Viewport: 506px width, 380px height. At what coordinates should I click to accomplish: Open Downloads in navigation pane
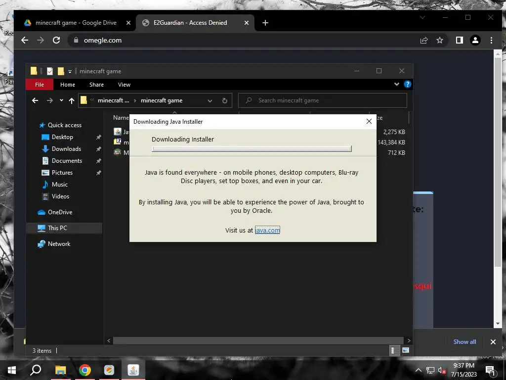[x=66, y=149]
